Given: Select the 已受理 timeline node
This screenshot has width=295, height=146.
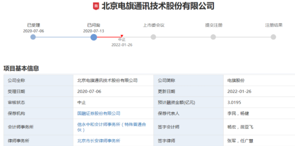Looking at the screenshot, I should [33, 37].
